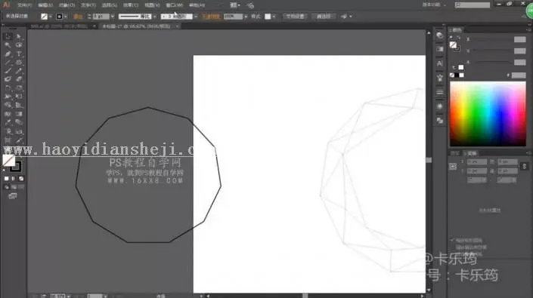This screenshot has width=533, height=298.
Task: Pick a color from the color spectrum bar
Action: tap(488, 114)
